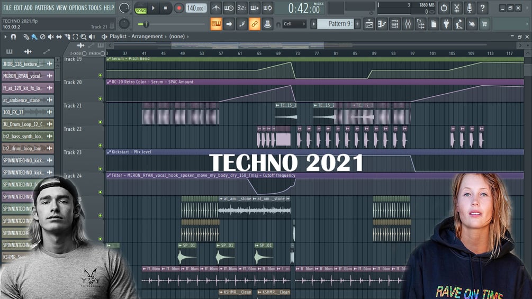Image resolution: width=532 pixels, height=299 pixels.
Task: Open the plugin picker plug icon
Action: pyautogui.click(x=446, y=24)
